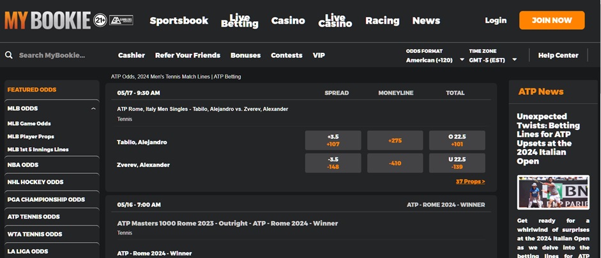Click the 21+ age badge icon
The height and width of the screenshot is (258, 601).
point(100,20)
